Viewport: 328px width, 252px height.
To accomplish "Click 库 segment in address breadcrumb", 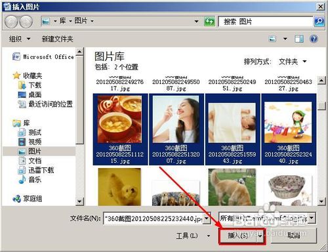I will coord(62,21).
